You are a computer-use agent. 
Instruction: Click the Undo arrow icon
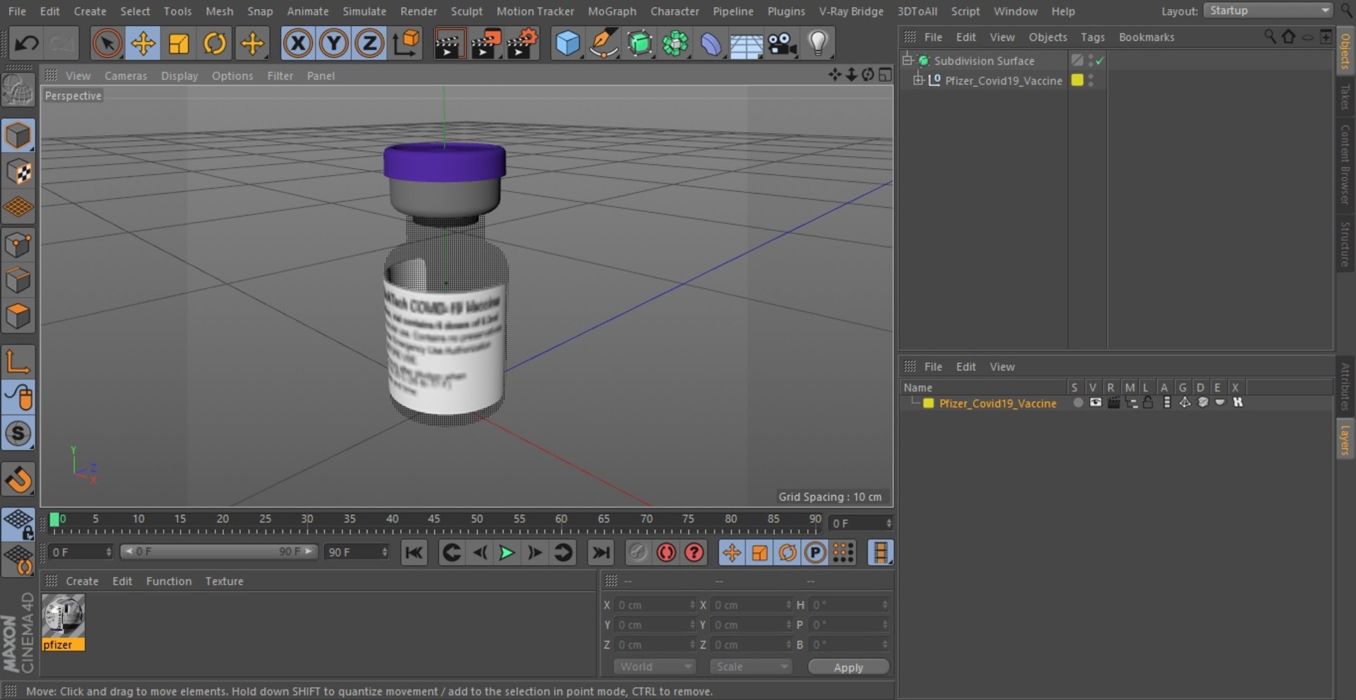click(x=26, y=44)
